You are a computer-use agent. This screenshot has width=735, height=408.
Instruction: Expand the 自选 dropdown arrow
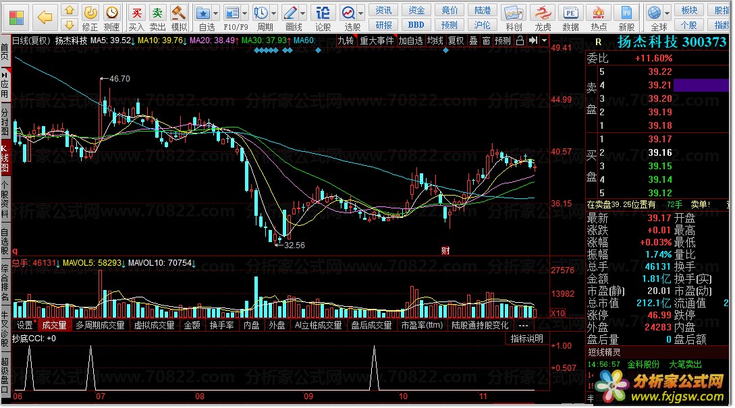[x=215, y=13]
